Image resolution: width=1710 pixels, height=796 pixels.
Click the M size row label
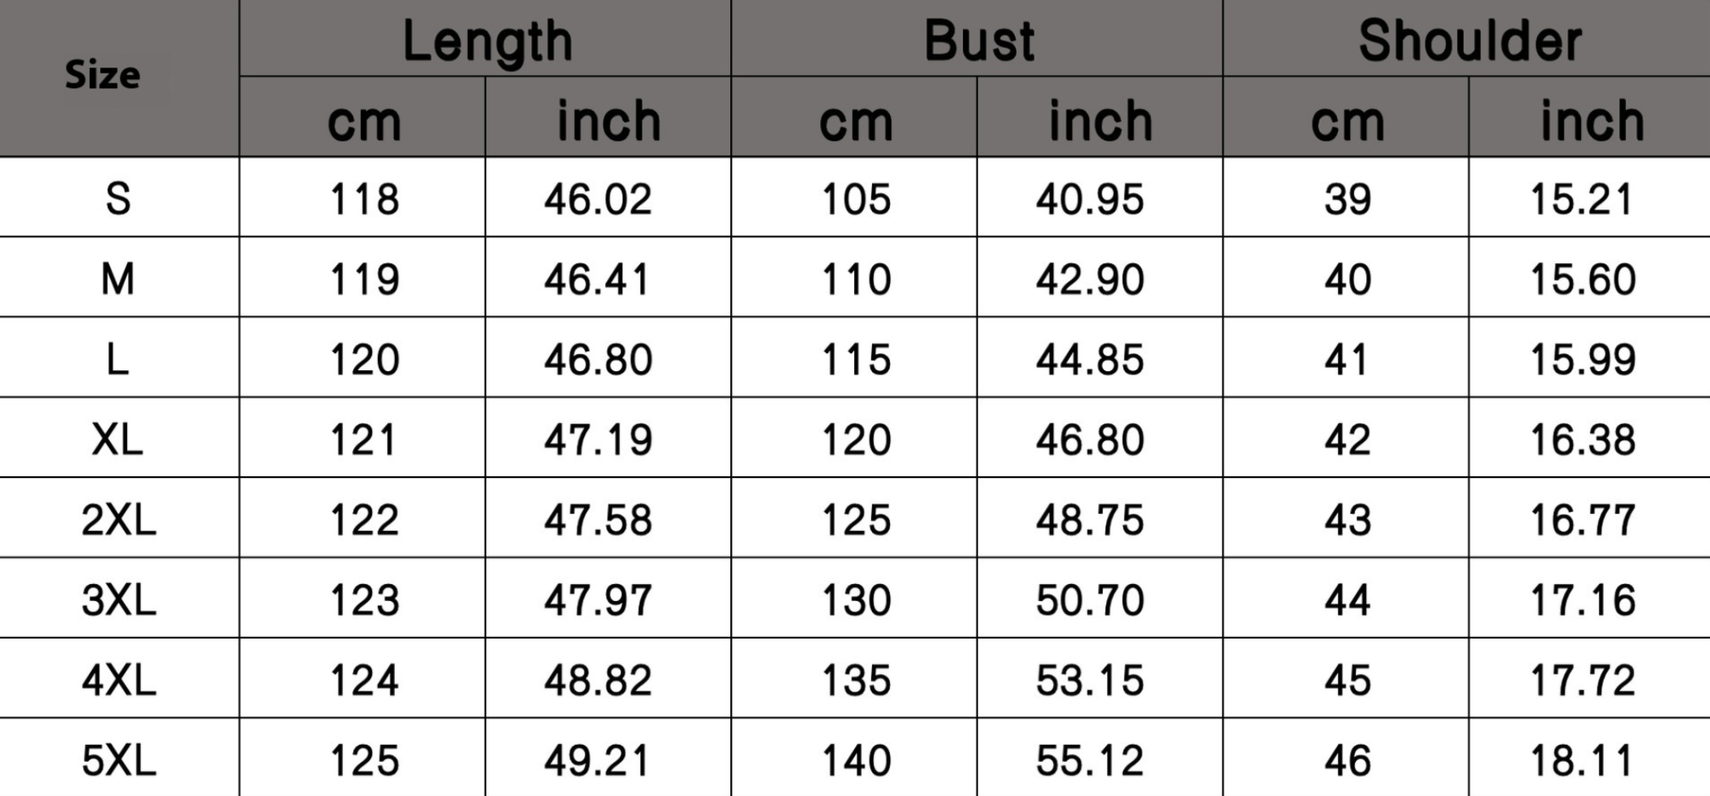pos(118,279)
